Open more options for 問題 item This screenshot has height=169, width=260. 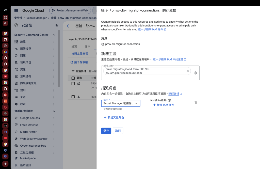pyautogui.click(x=54, y=56)
